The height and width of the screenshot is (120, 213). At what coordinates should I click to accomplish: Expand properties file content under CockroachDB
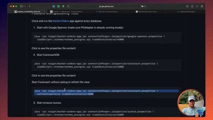coord(54,76)
